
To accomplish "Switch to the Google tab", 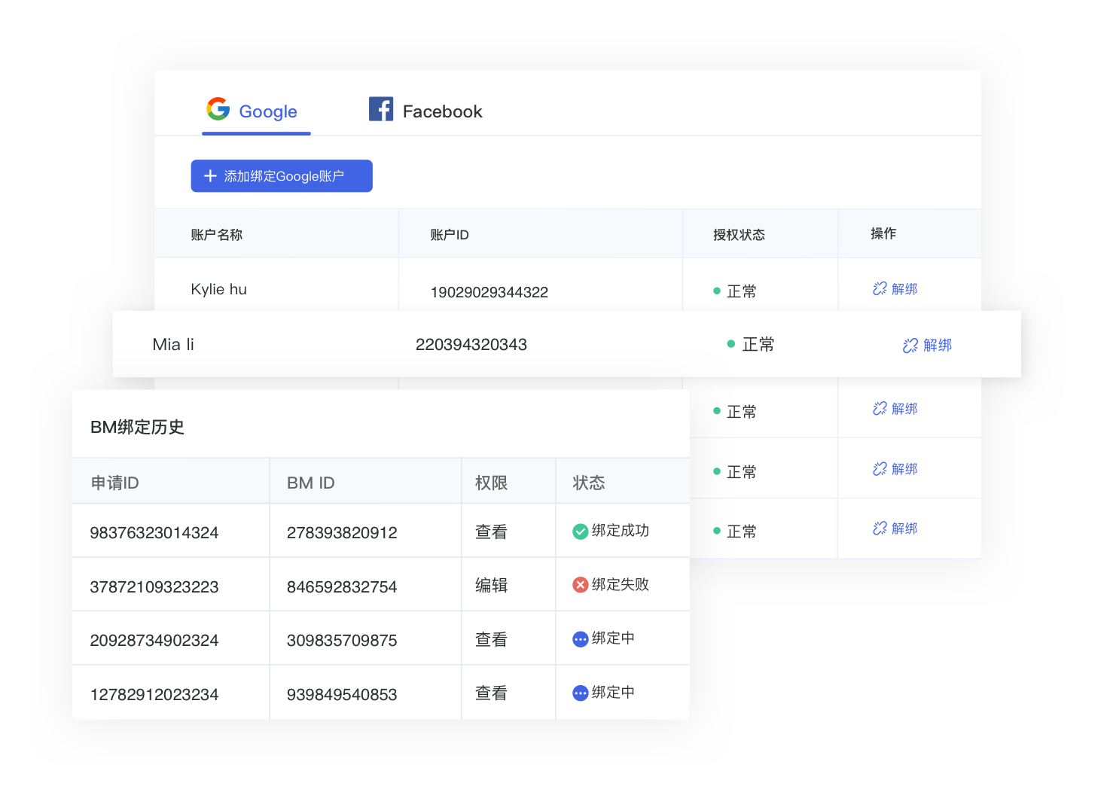I will pyautogui.click(x=267, y=111).
